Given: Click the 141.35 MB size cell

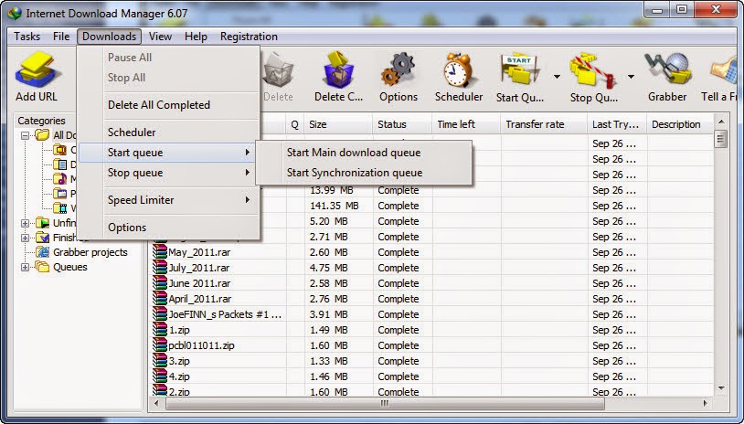Looking at the screenshot, I should tap(339, 206).
